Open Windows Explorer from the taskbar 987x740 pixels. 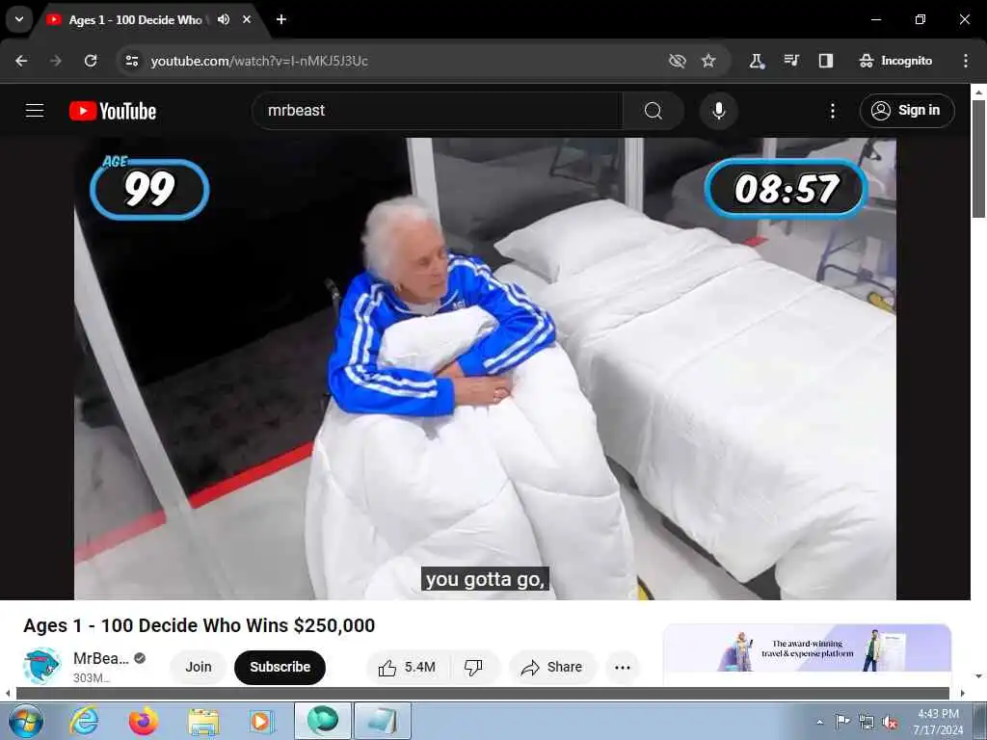click(202, 721)
